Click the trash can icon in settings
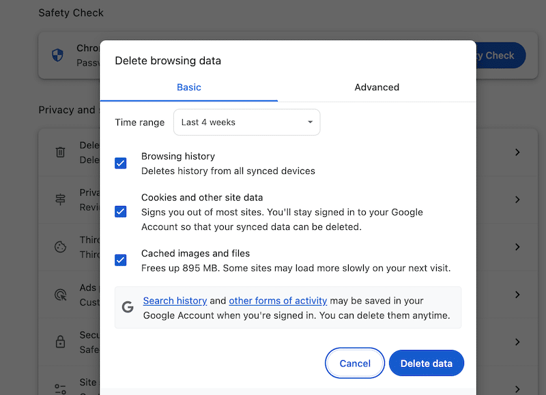The image size is (546, 395). pyautogui.click(x=60, y=152)
